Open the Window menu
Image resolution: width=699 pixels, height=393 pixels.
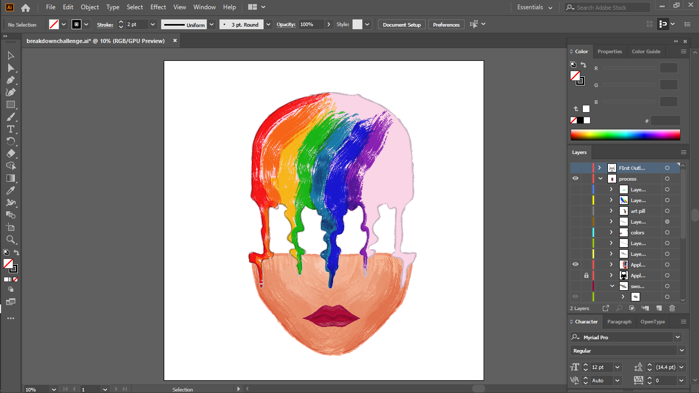(x=205, y=7)
